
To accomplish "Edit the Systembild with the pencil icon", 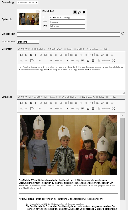I will (80, 12).
